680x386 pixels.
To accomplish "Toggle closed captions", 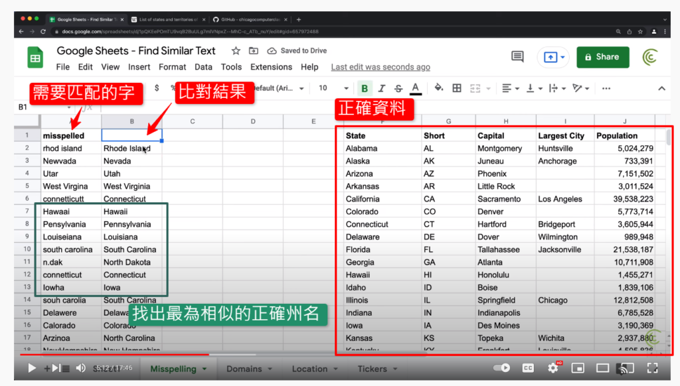I will (x=528, y=368).
